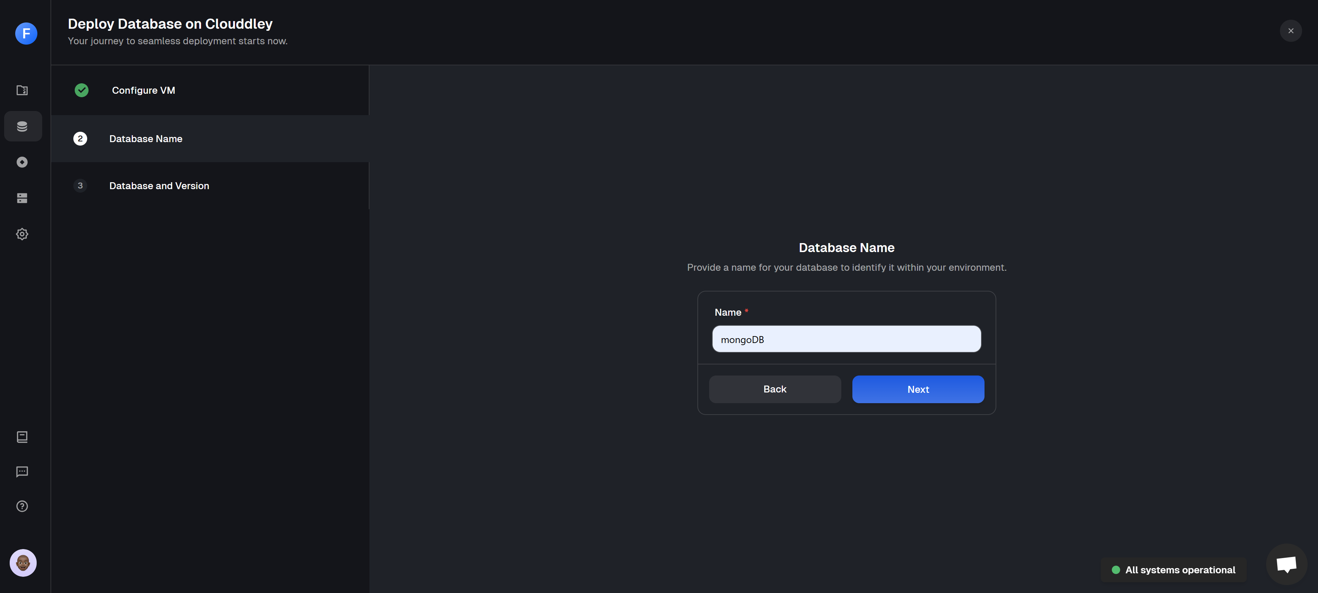Click the blue F workspace logo
This screenshot has width=1318, height=593.
[26, 34]
